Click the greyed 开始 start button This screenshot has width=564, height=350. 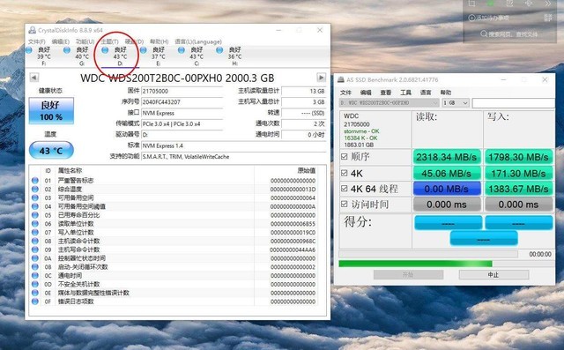[x=408, y=275]
